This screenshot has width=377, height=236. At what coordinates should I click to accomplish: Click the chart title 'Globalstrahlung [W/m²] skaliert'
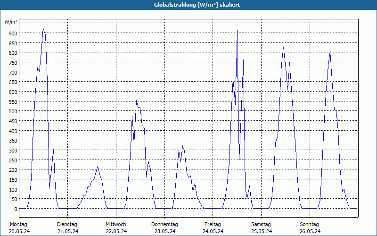click(x=197, y=5)
